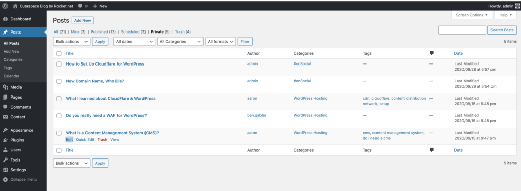
Task: Open the Calendar submenu item
Action: tap(11, 76)
